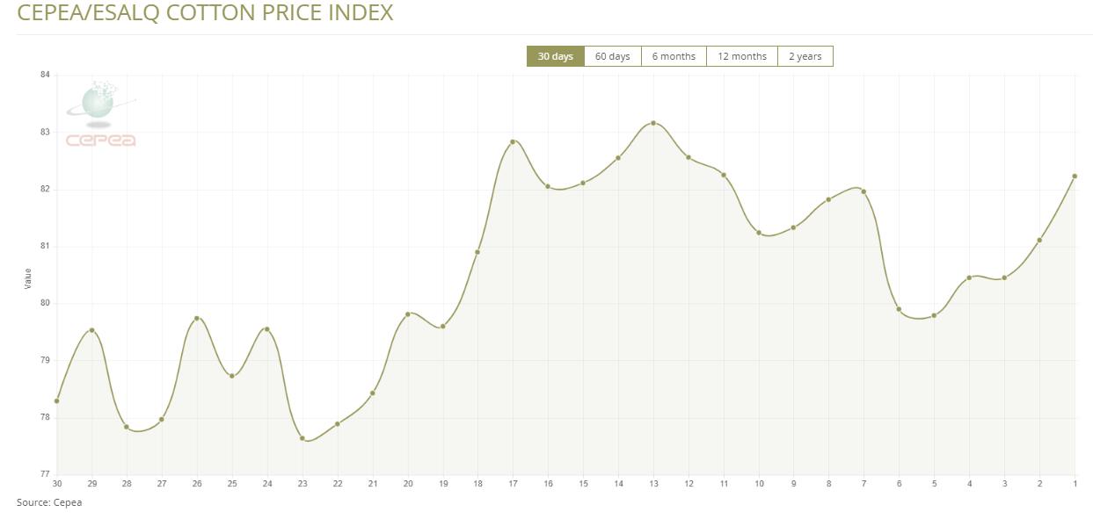Viewport: 1093px width, 519px height.
Task: Select the 30 days range tab
Action: coord(555,56)
